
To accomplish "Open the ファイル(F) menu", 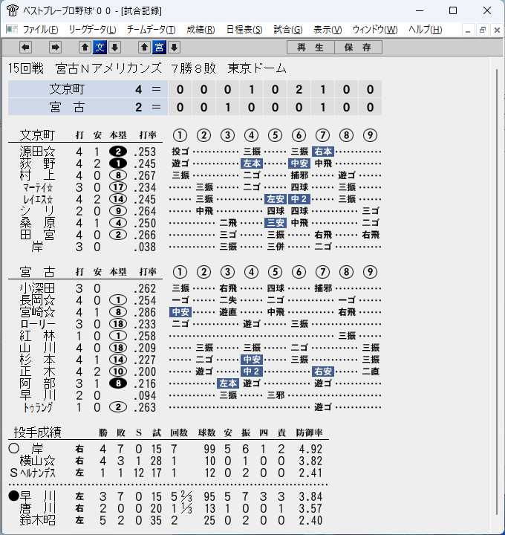I will (40, 30).
